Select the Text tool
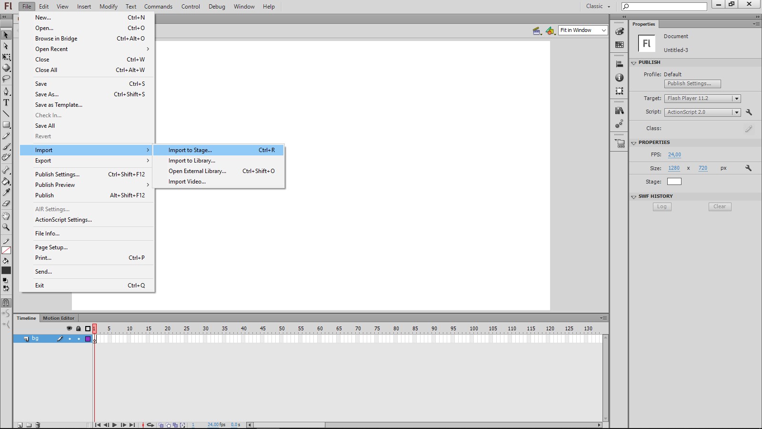Viewport: 762px width, 429px height. tap(6, 102)
